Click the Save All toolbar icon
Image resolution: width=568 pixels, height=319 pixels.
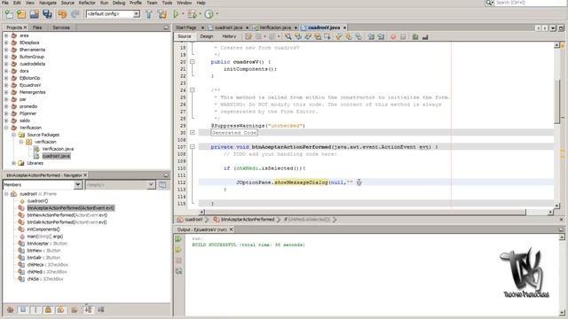click(x=47, y=14)
